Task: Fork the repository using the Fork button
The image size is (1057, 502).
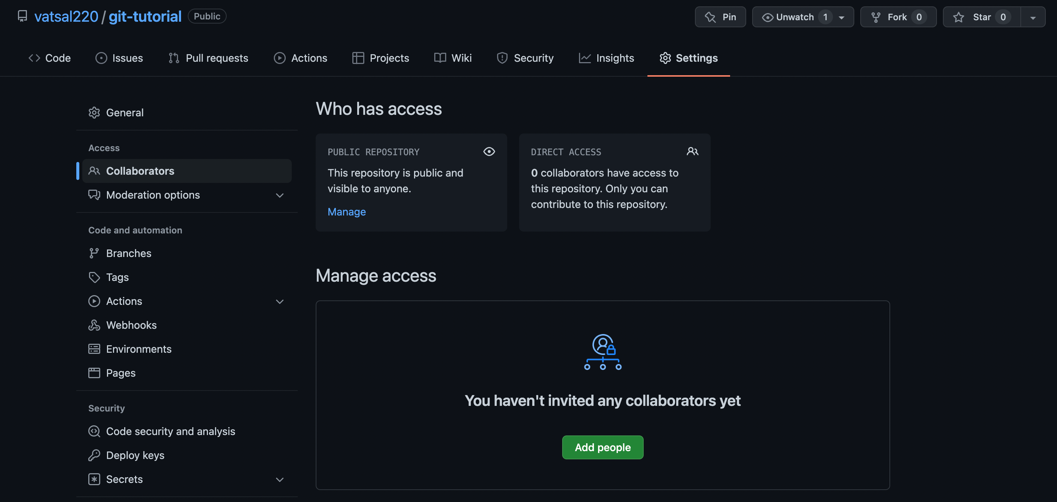Action: pyautogui.click(x=898, y=17)
